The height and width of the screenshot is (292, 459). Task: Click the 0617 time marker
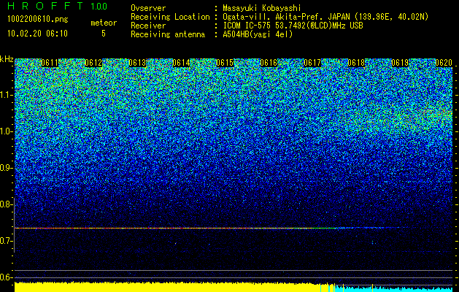coord(312,63)
